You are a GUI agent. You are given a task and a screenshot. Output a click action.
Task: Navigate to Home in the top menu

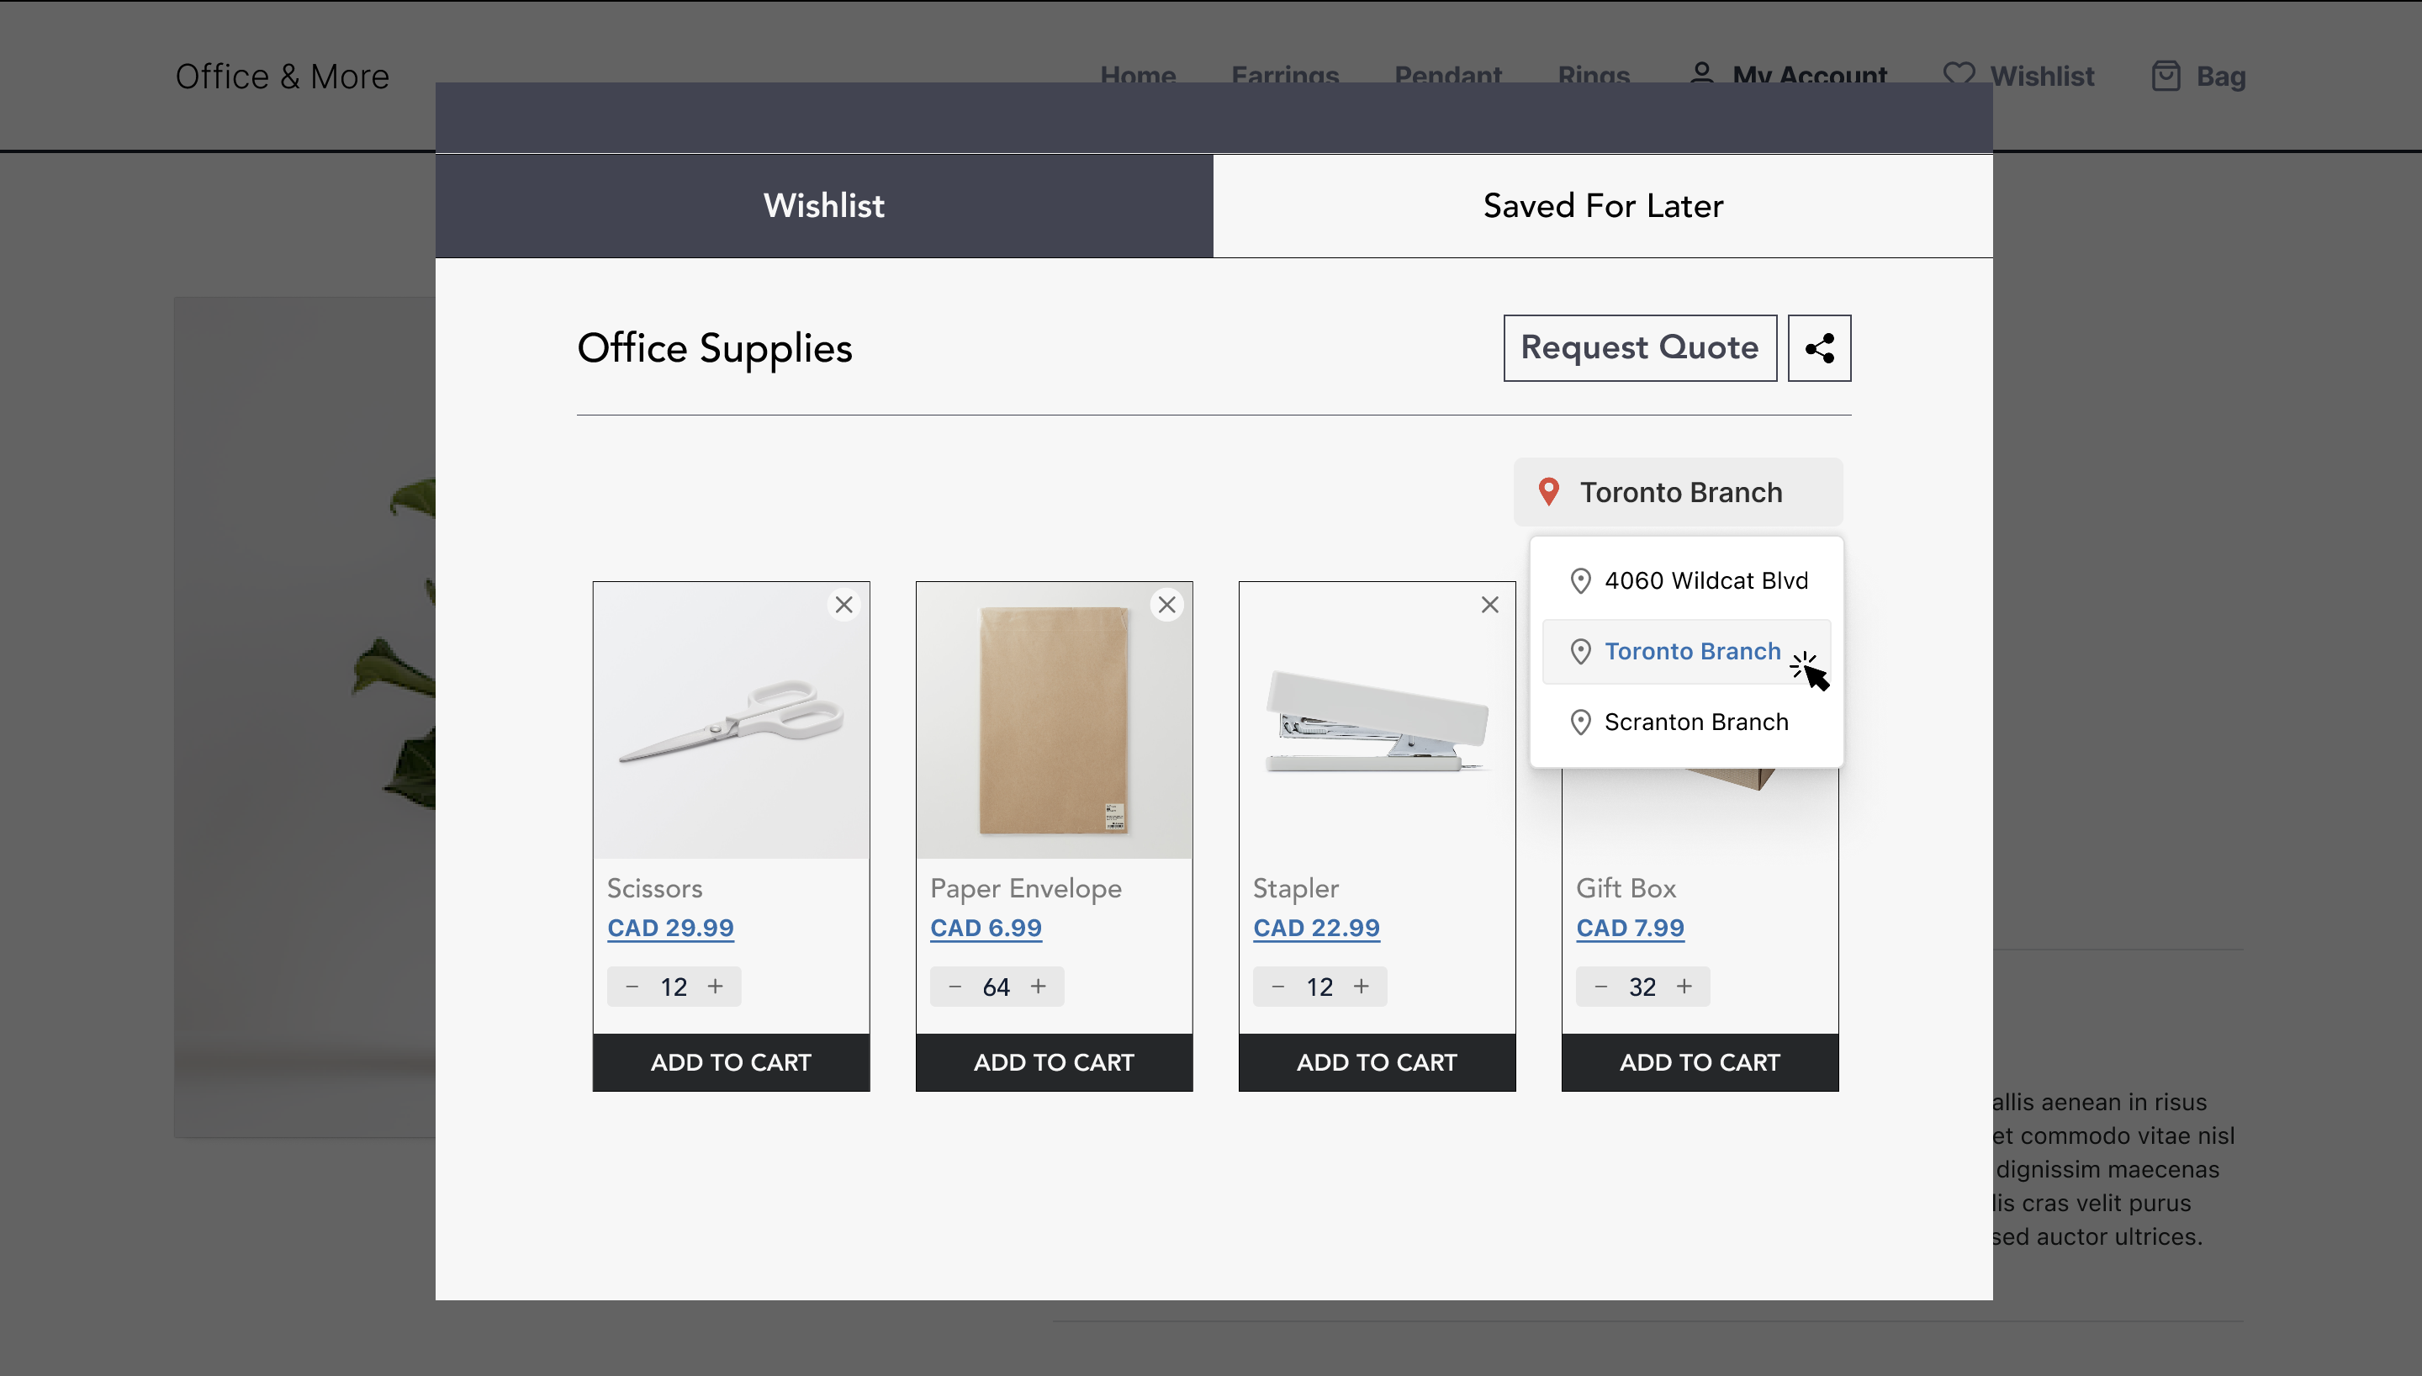point(1139,76)
